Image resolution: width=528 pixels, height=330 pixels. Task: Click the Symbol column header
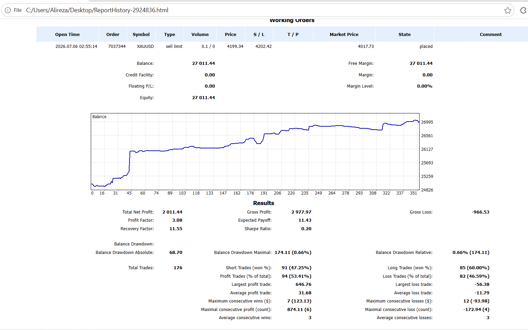(141, 34)
